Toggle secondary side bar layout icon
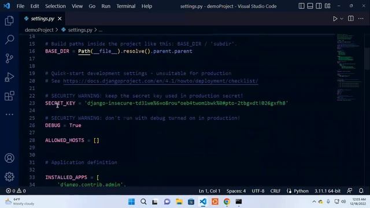370x208 pixels. [x=319, y=6]
